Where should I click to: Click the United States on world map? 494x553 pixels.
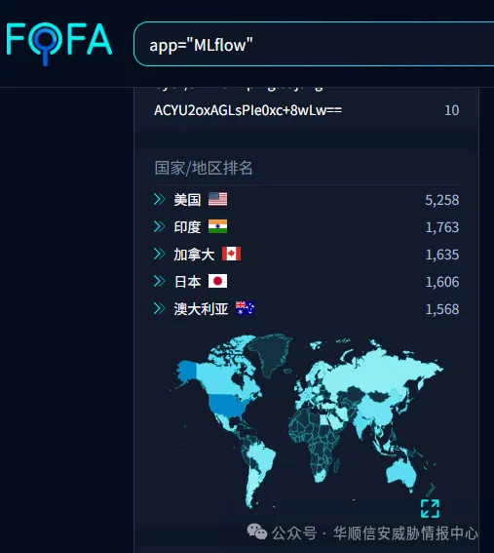(x=224, y=405)
